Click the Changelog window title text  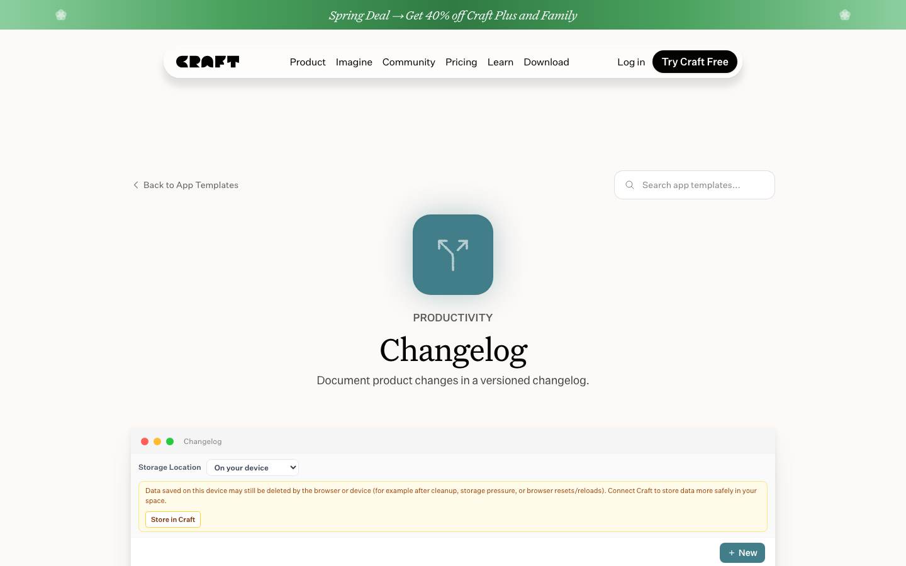click(x=203, y=441)
